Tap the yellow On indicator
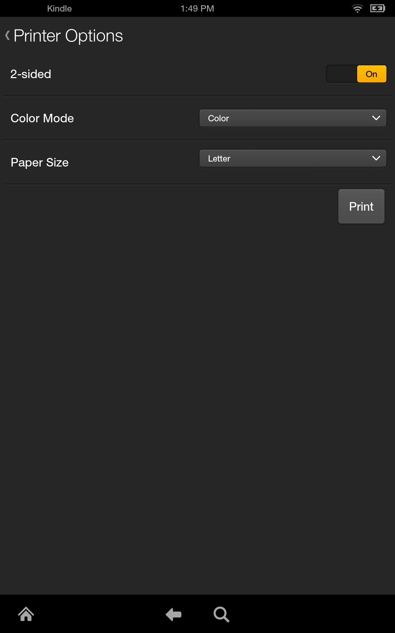 (371, 74)
